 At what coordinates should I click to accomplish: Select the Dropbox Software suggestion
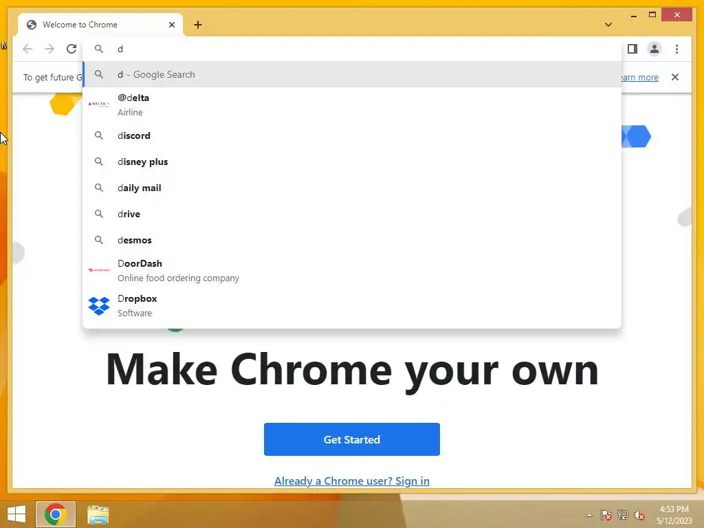352,305
